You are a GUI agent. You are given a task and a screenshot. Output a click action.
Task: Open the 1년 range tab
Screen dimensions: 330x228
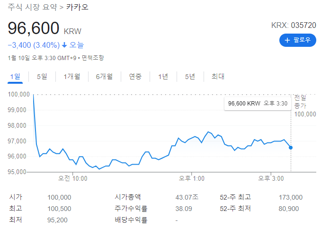163,77
